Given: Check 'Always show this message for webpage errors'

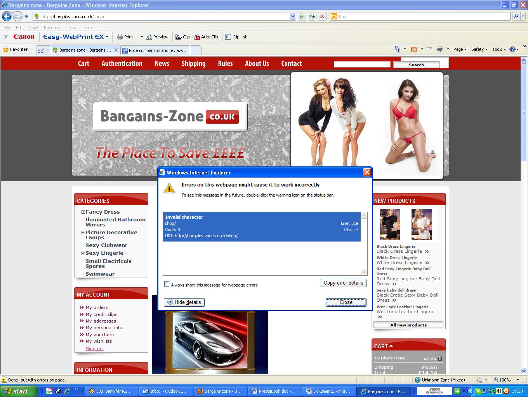Looking at the screenshot, I should click(167, 284).
